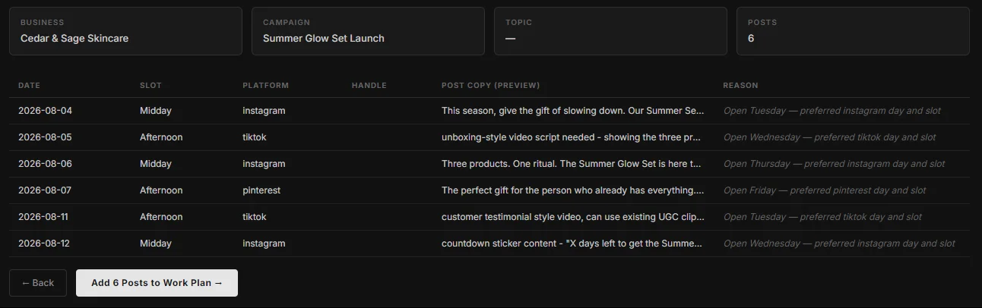Select the date 2026-08-04
The image size is (982, 308).
pyautogui.click(x=46, y=111)
